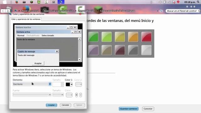
Task: Close the Color y apariencia dialog
Action: pyautogui.click(x=80, y=14)
